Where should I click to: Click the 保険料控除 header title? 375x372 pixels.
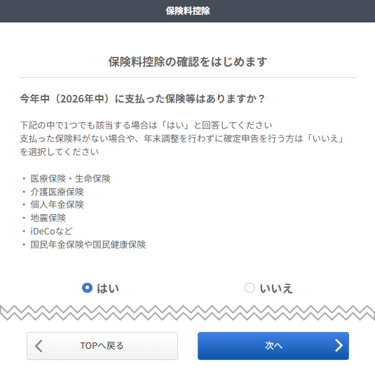pyautogui.click(x=188, y=11)
